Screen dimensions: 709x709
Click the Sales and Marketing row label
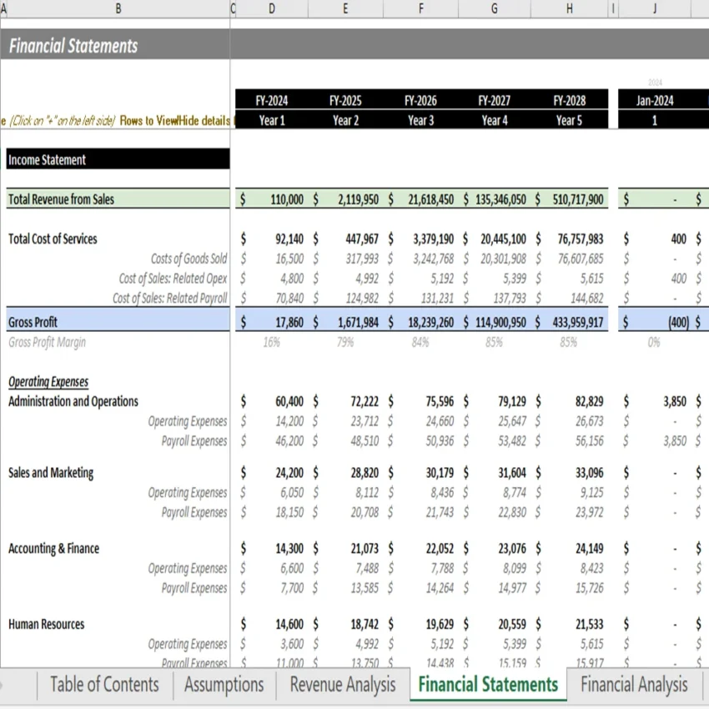[52, 473]
